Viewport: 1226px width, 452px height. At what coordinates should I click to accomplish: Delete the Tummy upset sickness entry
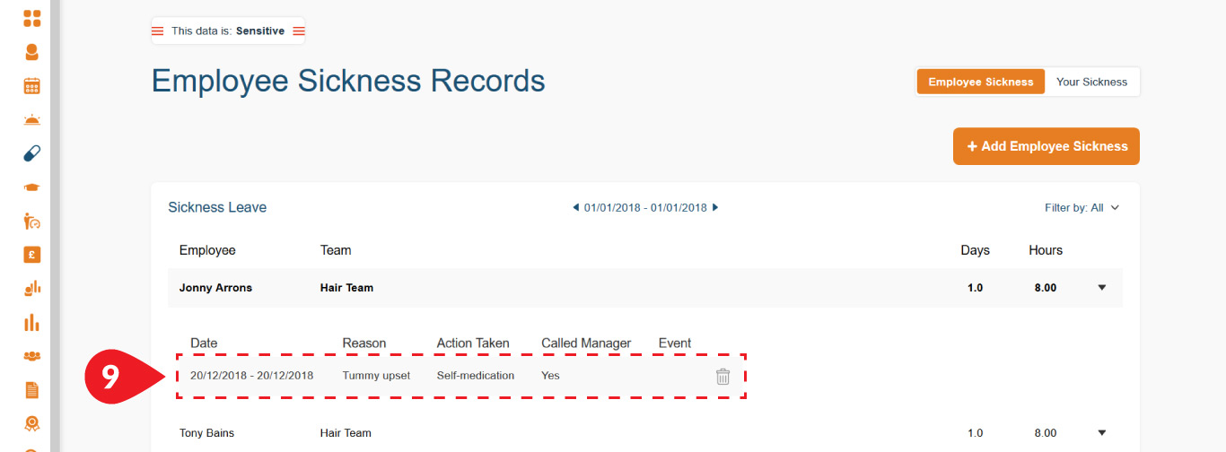[x=722, y=377]
